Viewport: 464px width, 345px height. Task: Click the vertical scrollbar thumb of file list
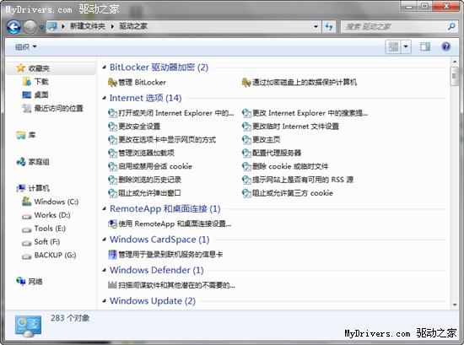454,76
